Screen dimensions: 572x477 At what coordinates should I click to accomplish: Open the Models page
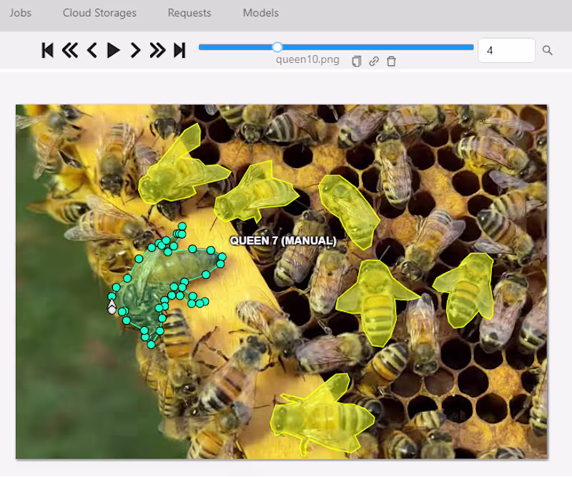tap(260, 13)
